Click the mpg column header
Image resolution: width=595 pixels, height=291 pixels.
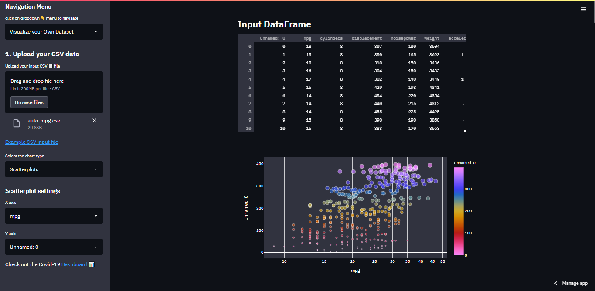coord(307,38)
